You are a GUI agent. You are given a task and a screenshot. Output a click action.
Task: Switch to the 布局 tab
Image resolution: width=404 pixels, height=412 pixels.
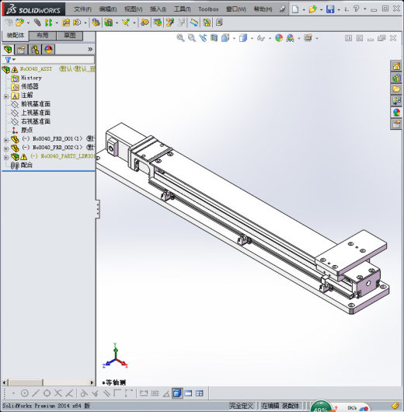tap(42, 36)
